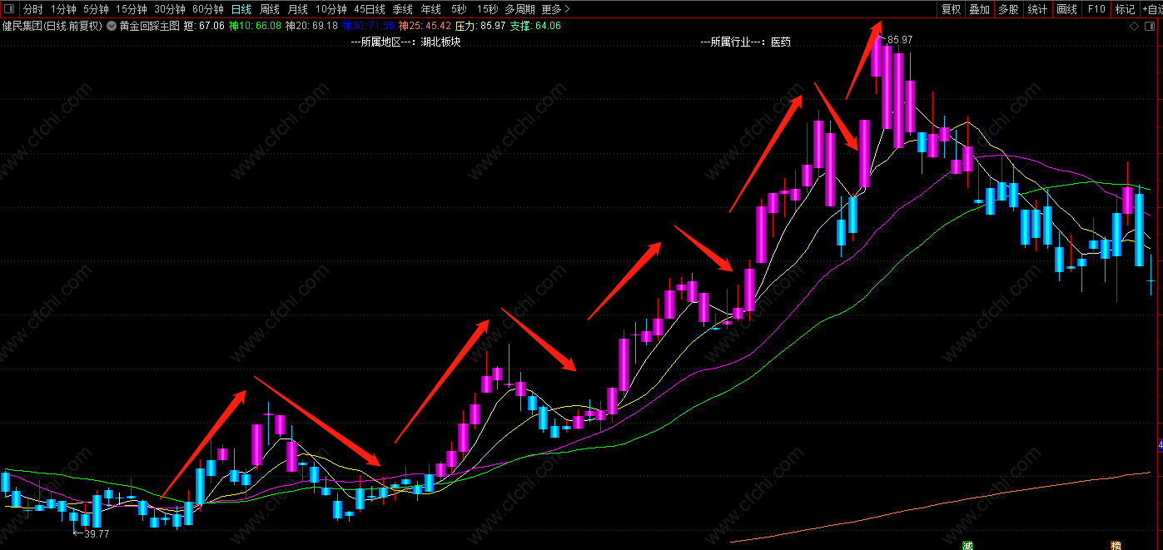This screenshot has width=1163, height=550.
Task: Open the 复权 adjustment menu
Action: pos(951,9)
